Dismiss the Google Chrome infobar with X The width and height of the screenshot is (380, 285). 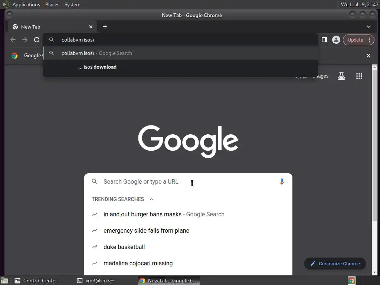[368, 56]
